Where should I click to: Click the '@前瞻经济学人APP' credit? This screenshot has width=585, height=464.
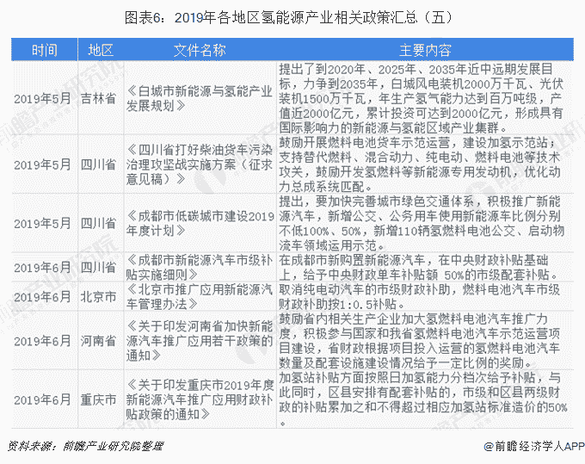coord(534,447)
